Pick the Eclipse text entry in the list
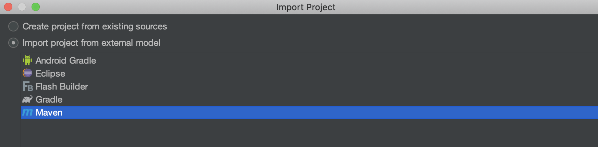The width and height of the screenshot is (598, 147). [x=50, y=73]
